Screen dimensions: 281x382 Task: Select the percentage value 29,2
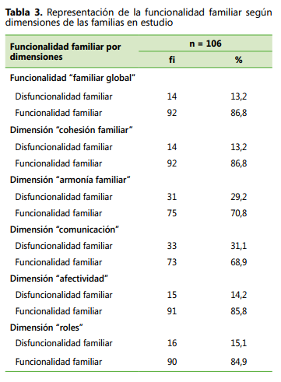pos(239,197)
